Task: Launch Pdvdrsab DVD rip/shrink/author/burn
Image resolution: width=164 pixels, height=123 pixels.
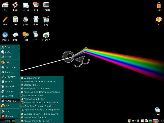Action: point(42,92)
